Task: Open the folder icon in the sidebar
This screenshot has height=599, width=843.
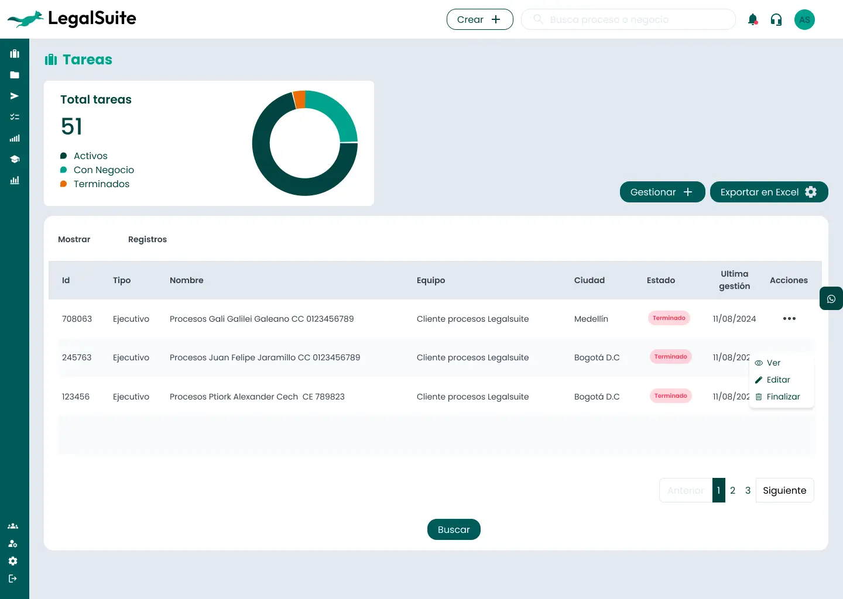Action: [15, 75]
